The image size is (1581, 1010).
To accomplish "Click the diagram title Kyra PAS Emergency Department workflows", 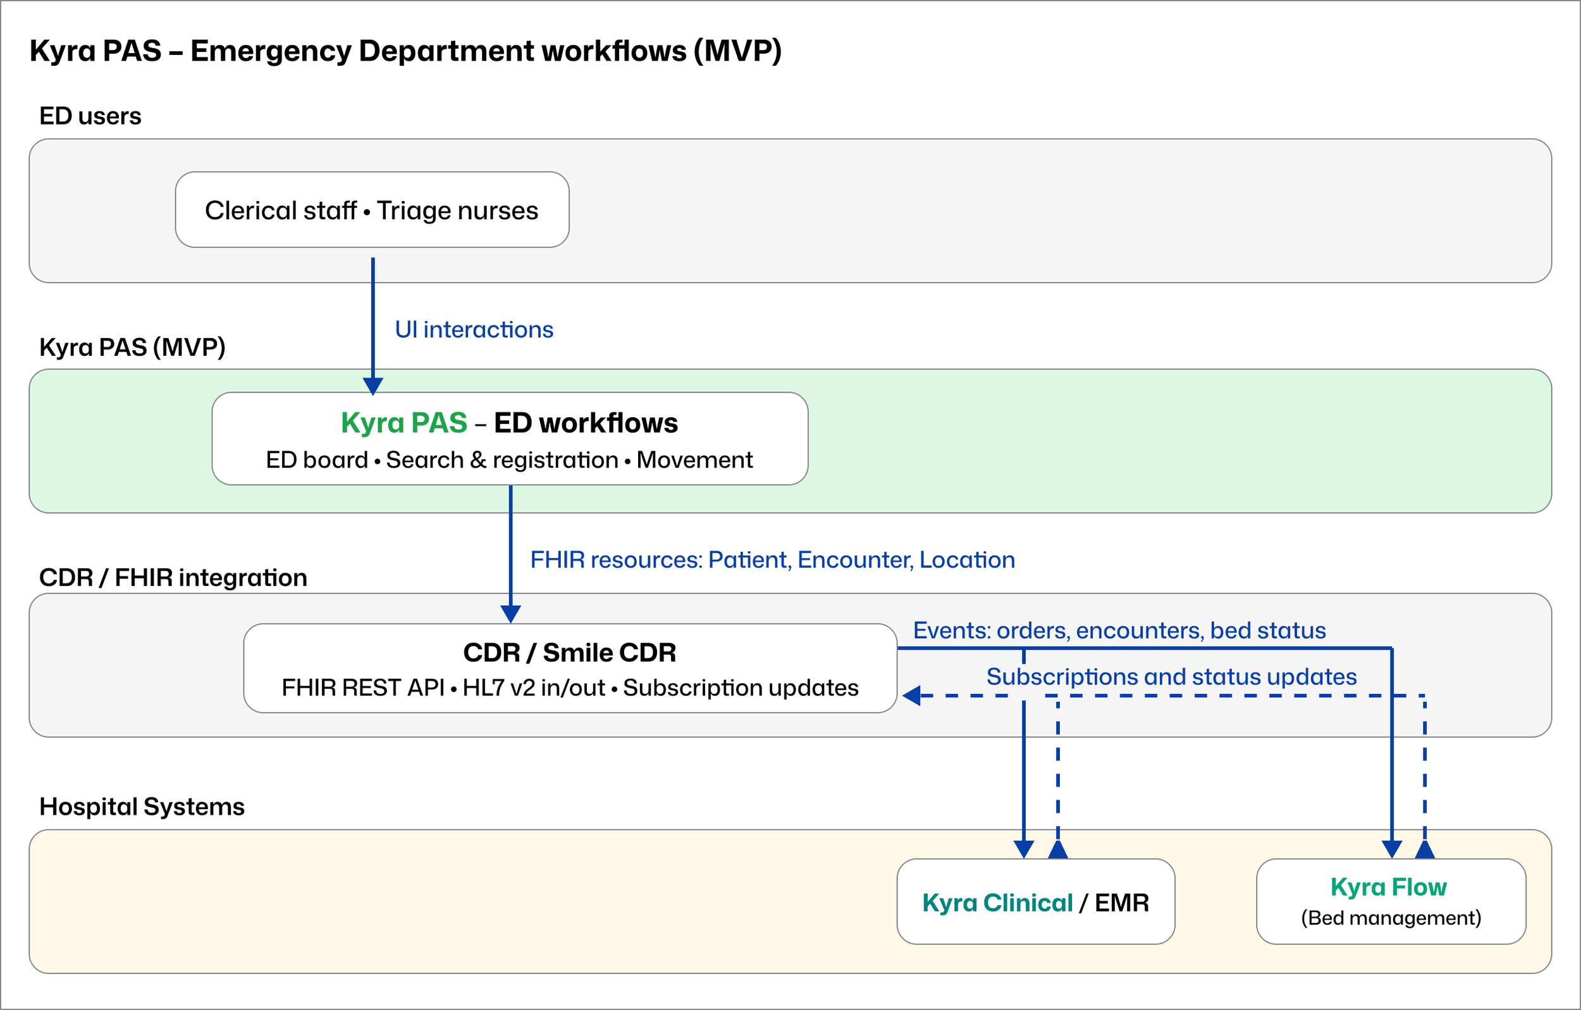I will (x=405, y=51).
